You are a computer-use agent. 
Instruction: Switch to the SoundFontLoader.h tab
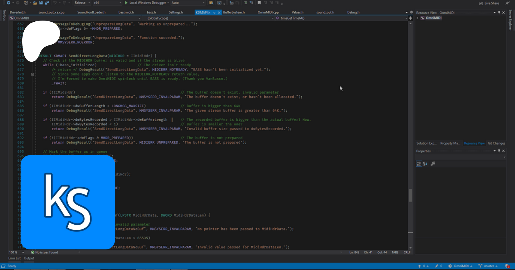coord(91,12)
